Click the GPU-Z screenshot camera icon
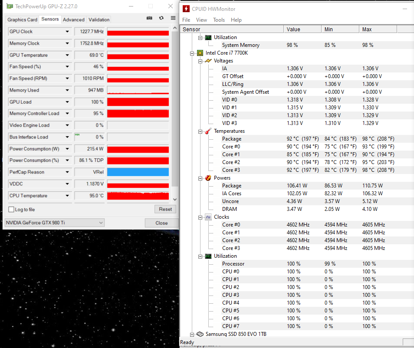 149,18
